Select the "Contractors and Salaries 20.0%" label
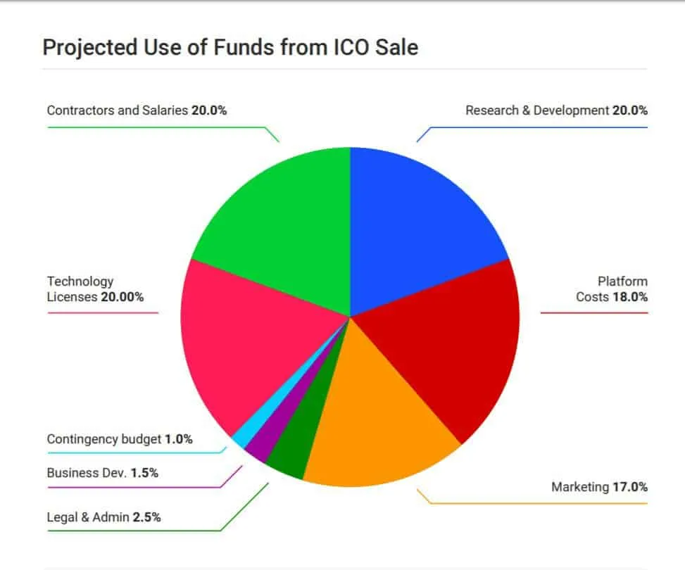685x570 pixels. tap(137, 110)
